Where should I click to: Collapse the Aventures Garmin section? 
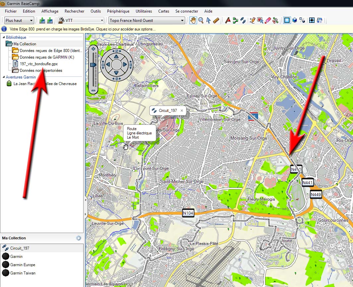[4, 77]
